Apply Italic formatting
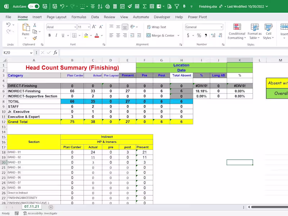The width and height of the screenshot is (288, 216). coord(56,35)
